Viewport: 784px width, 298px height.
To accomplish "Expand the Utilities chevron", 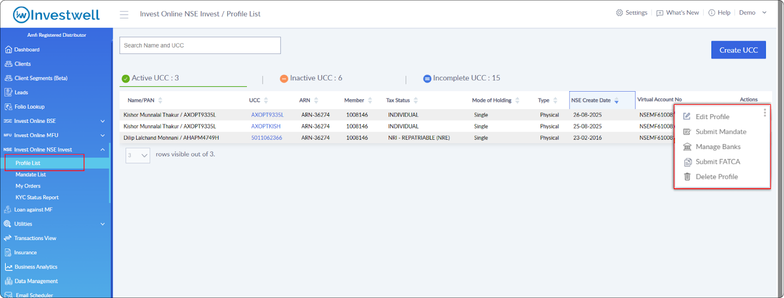I will pyautogui.click(x=102, y=224).
